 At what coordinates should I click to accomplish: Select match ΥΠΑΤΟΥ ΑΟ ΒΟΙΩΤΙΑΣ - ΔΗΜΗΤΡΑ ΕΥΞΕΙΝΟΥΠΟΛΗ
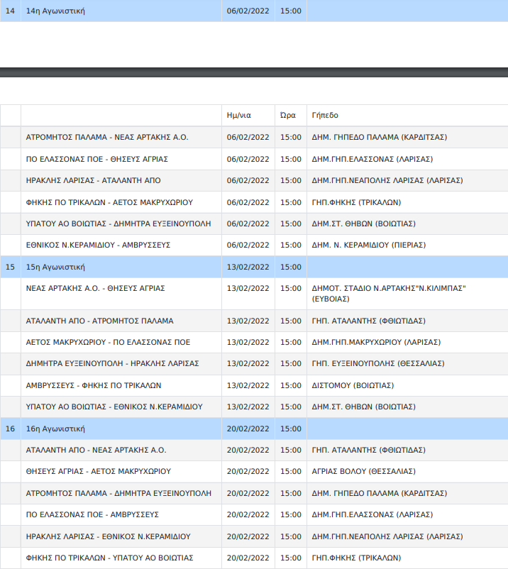[118, 223]
